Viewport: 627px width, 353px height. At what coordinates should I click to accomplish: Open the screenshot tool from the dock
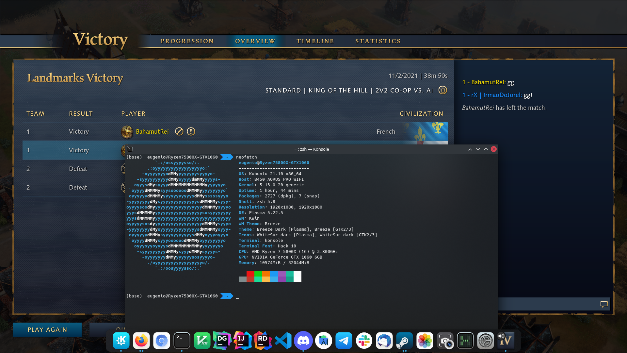click(445, 341)
